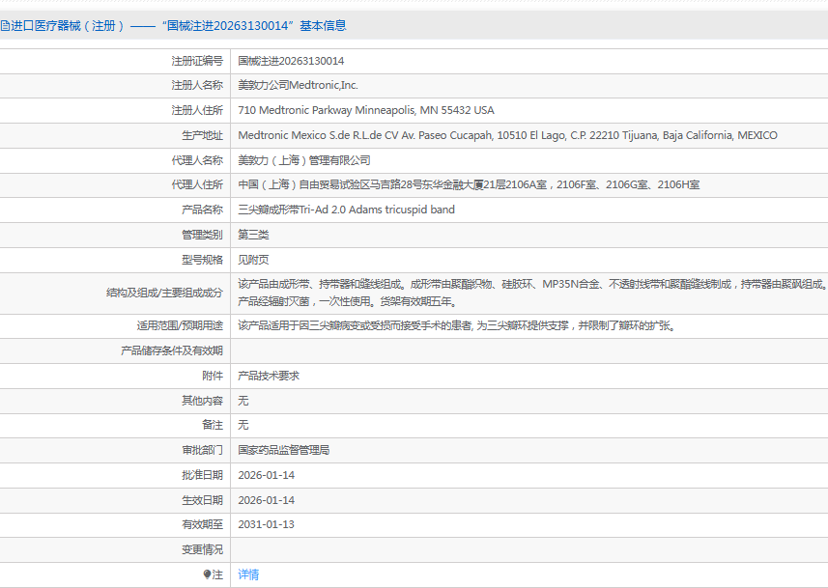Screen dimensions: 828x588
Task: Select management class value 第三类
Action: (x=253, y=235)
